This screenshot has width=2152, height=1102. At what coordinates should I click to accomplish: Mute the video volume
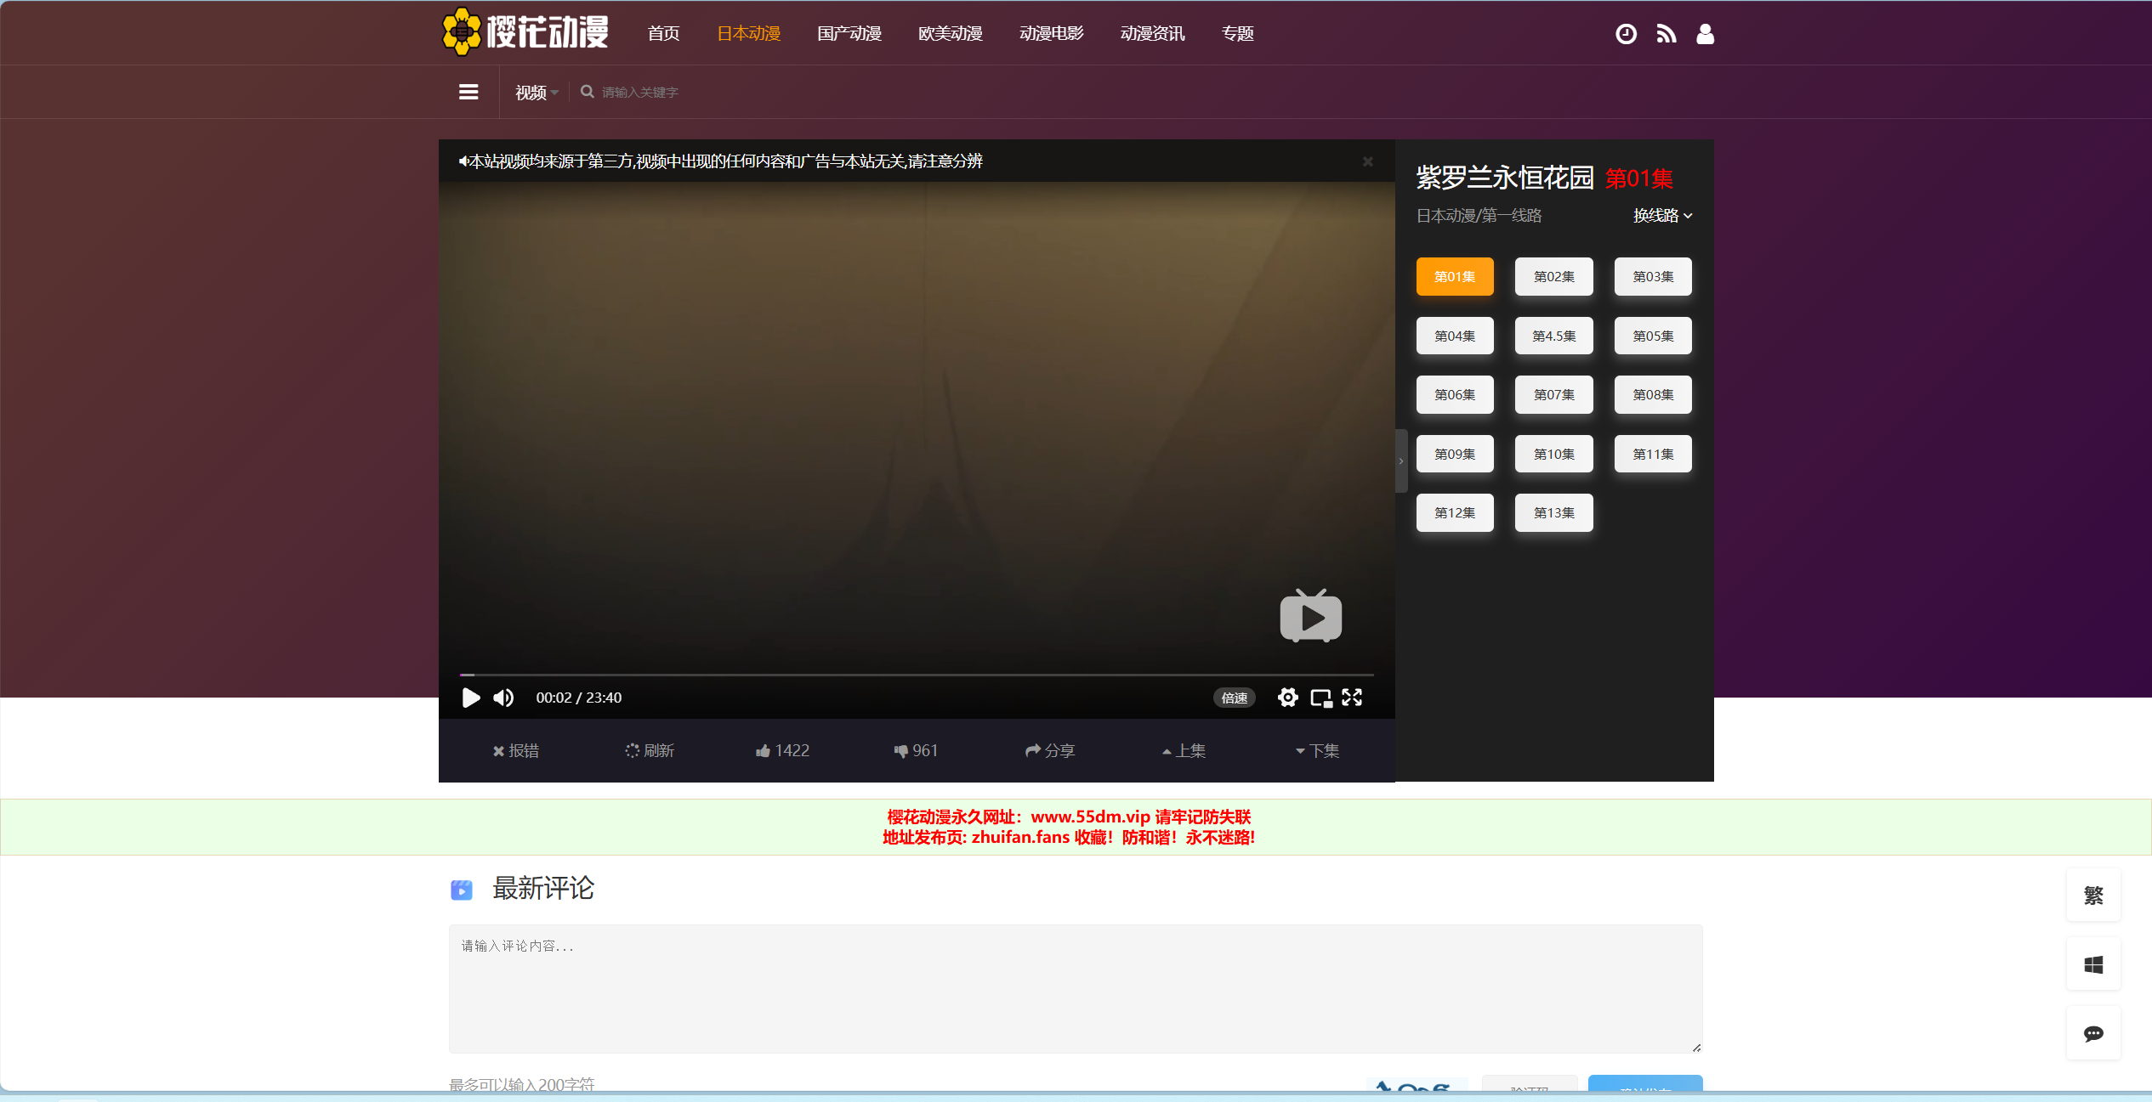[x=503, y=698]
